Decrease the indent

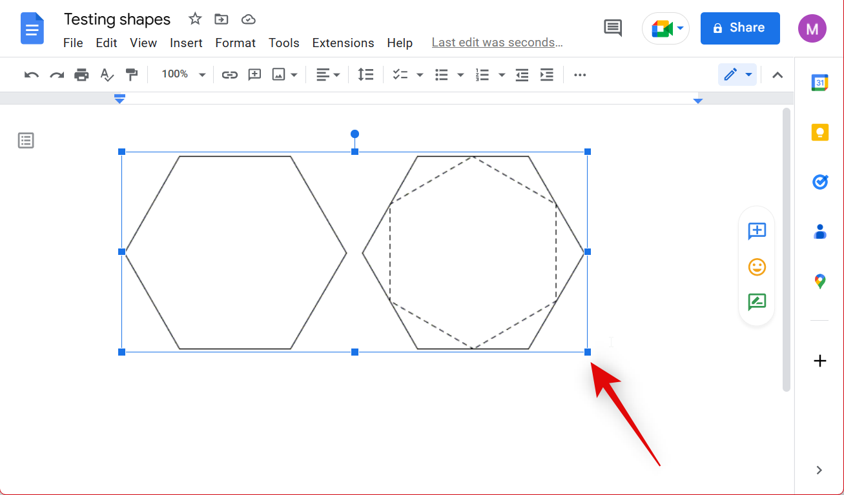click(522, 75)
